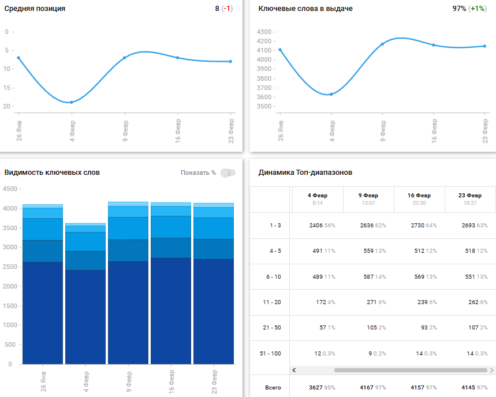Click total value 4167 97%
This screenshot has height=397, width=496.
pos(373,388)
